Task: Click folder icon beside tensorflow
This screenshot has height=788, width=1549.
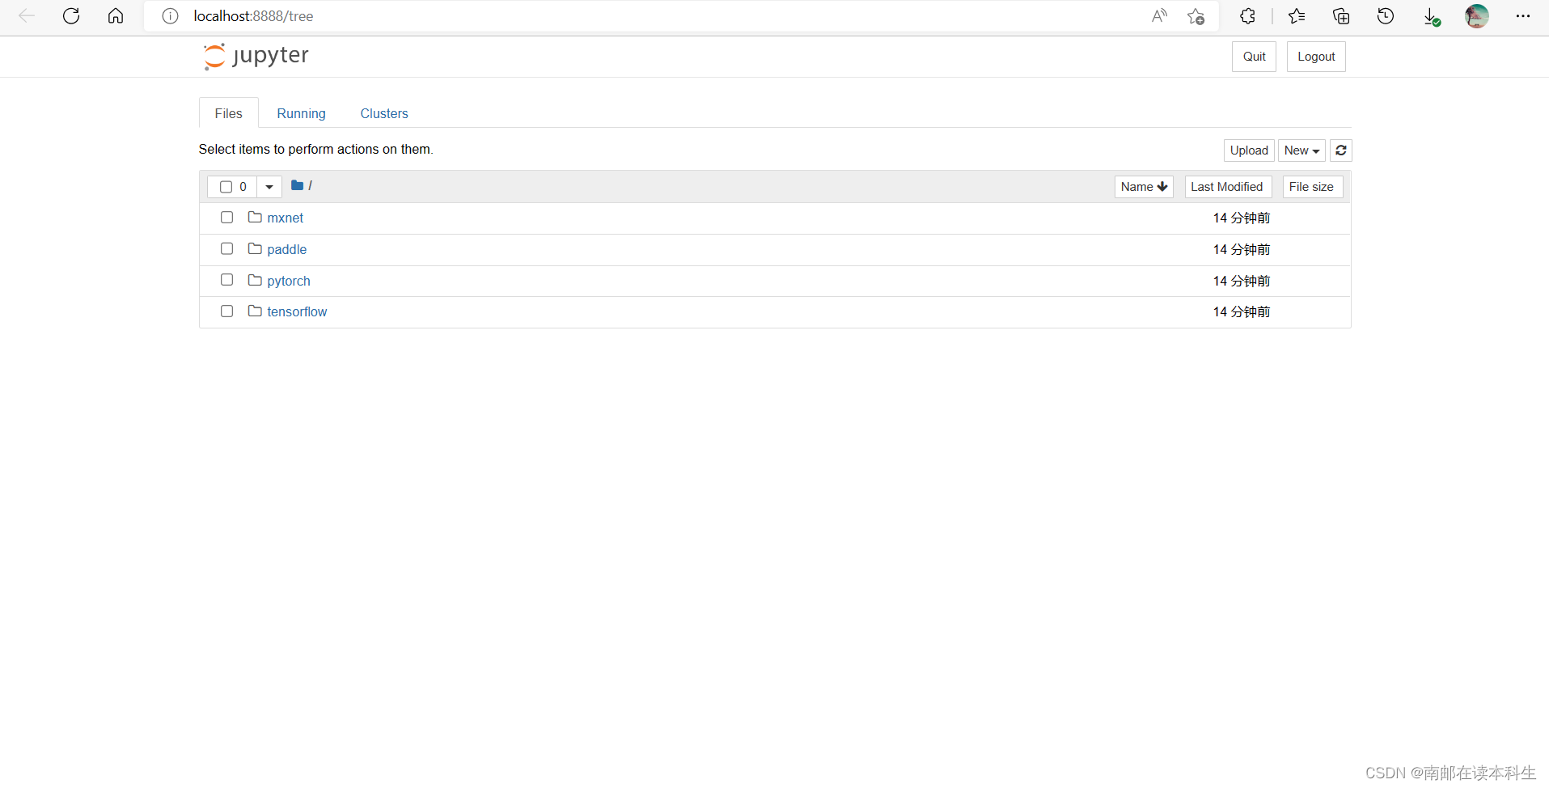Action: pos(255,311)
